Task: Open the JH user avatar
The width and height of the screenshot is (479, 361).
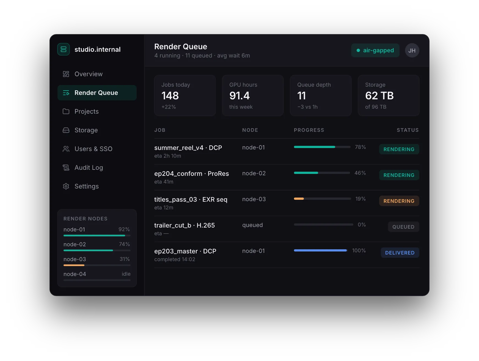Action: click(412, 50)
